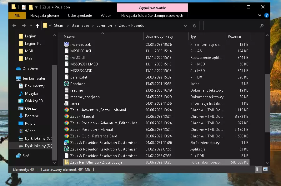Image resolution: width=281 pixels, height=186 pixels.
Task: Click the Back navigation arrow
Action: point(14,26)
